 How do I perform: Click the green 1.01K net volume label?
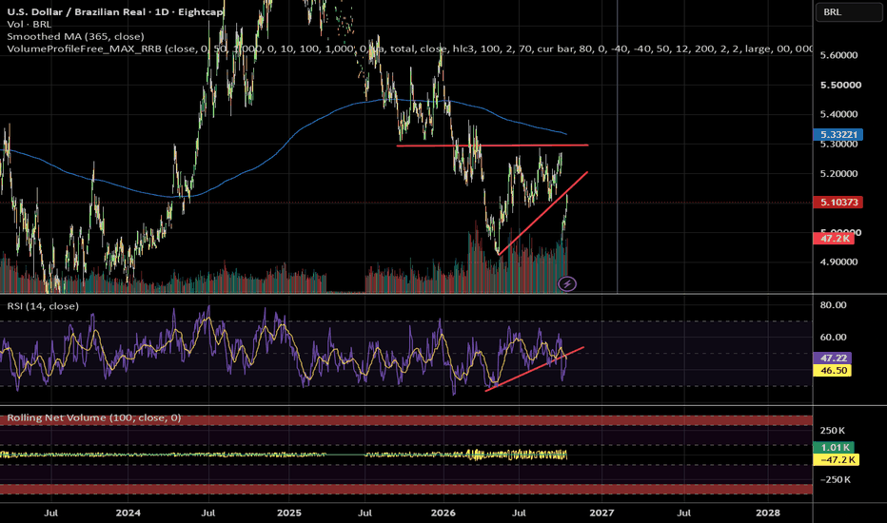pyautogui.click(x=834, y=447)
